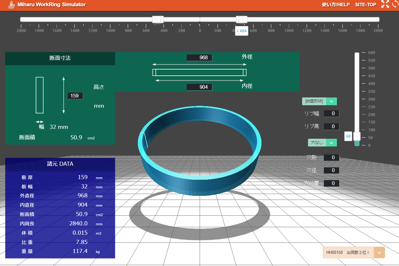Click the vertical slider handle at 60
Viewport: 399px width, 266px height.
coord(357,136)
